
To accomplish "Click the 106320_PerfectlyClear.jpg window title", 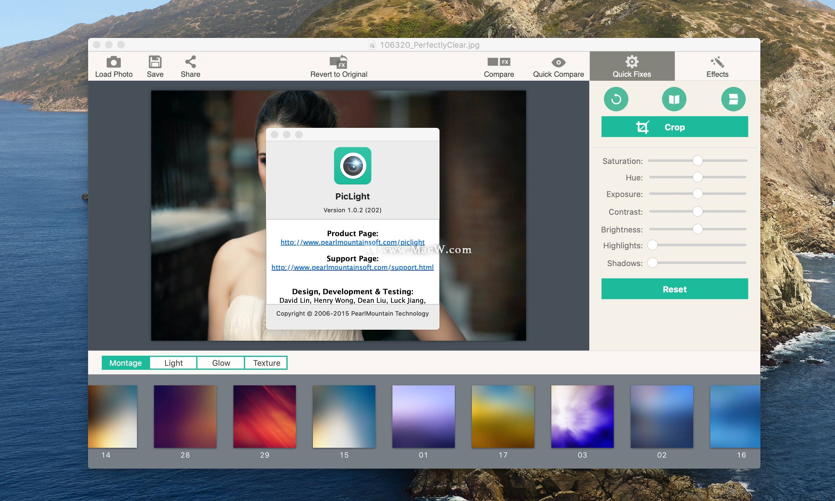I will click(429, 45).
